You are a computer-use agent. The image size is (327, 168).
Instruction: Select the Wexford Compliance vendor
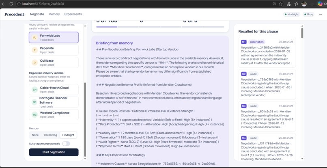[x=54, y=114]
